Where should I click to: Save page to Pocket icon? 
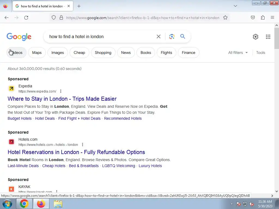[x=253, y=17]
